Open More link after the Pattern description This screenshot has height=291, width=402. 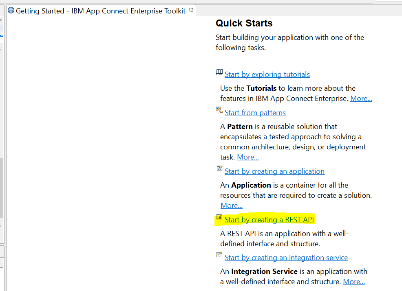248,157
